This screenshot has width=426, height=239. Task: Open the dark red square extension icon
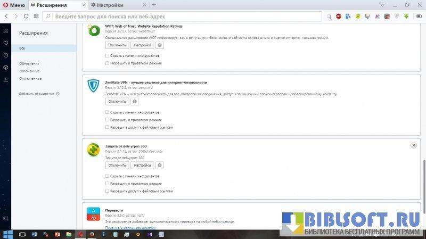pos(387,17)
